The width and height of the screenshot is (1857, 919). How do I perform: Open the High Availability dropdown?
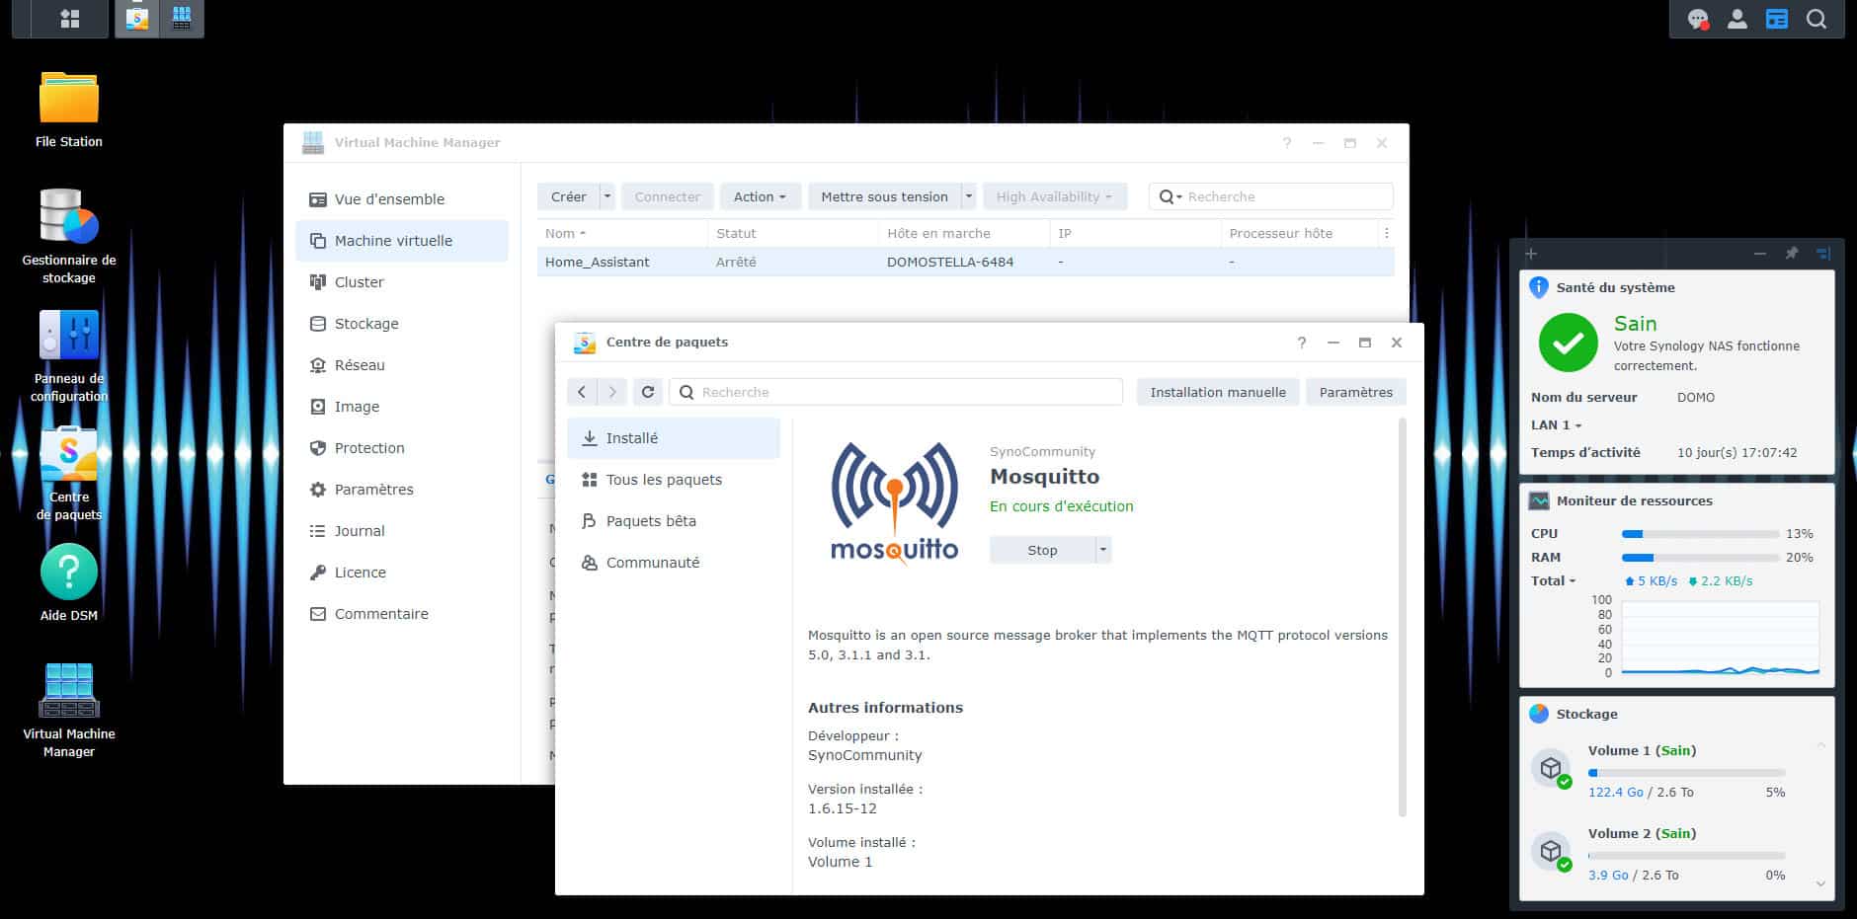point(1054,196)
